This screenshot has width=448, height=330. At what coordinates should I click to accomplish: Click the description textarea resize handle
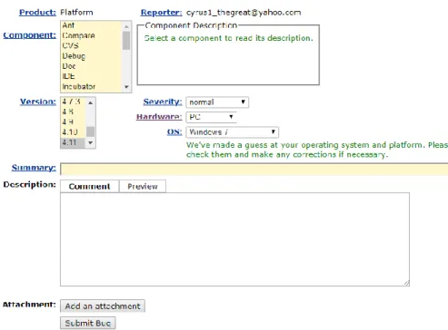406,283
